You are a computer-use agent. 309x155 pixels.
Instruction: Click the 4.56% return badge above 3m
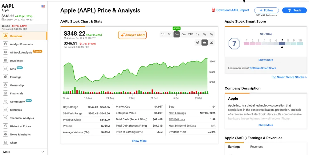(x=177, y=28)
